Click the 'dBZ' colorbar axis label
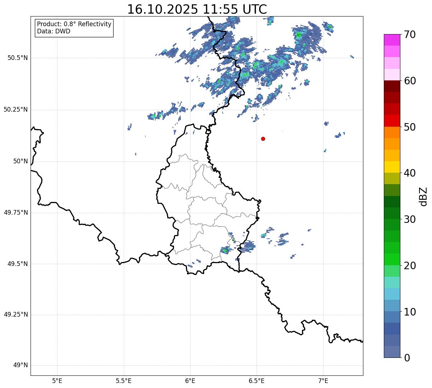 tap(424, 196)
